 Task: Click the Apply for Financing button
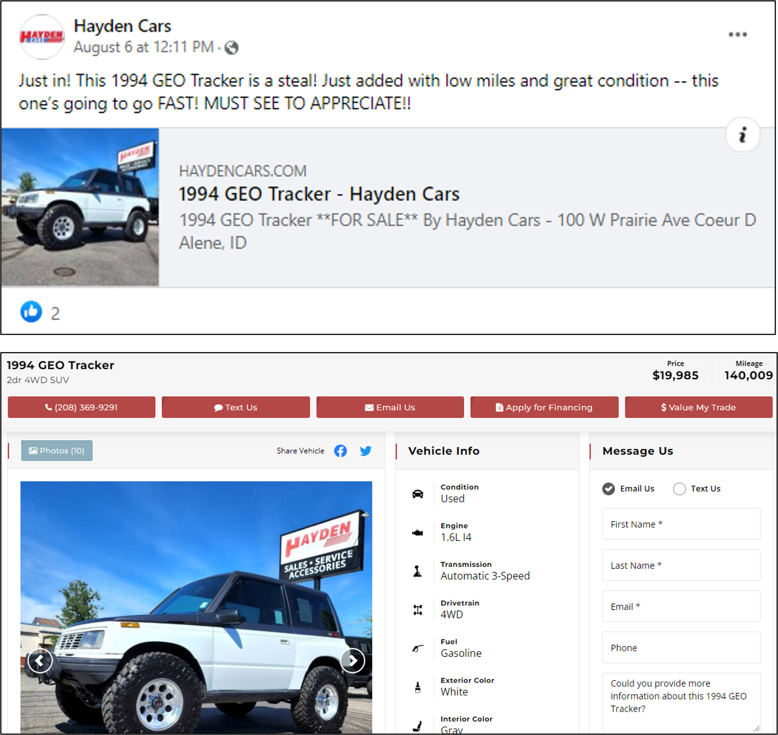(544, 407)
